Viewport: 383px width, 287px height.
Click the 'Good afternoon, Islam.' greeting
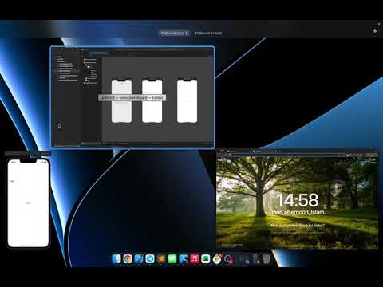coord(297,212)
